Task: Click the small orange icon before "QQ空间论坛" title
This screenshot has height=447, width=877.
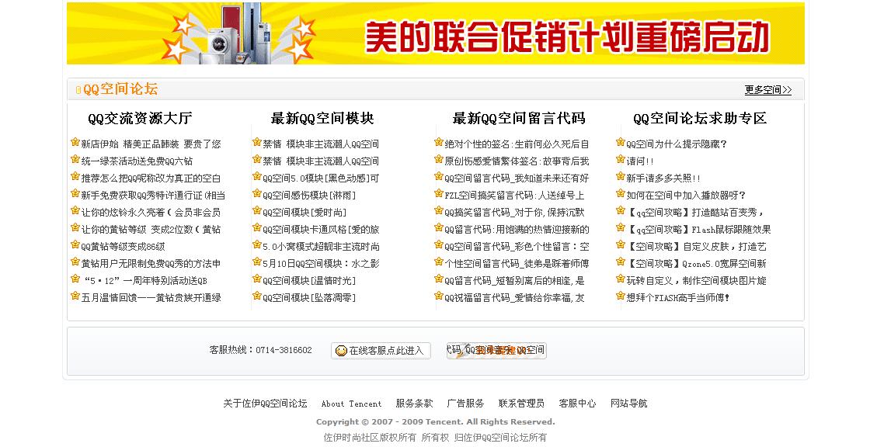Action: click(78, 90)
